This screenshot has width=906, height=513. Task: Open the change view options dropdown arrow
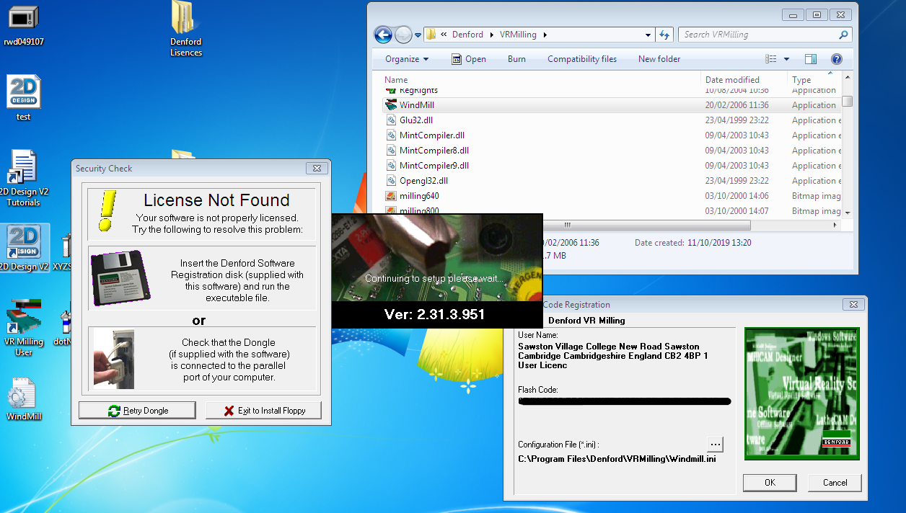click(x=786, y=59)
